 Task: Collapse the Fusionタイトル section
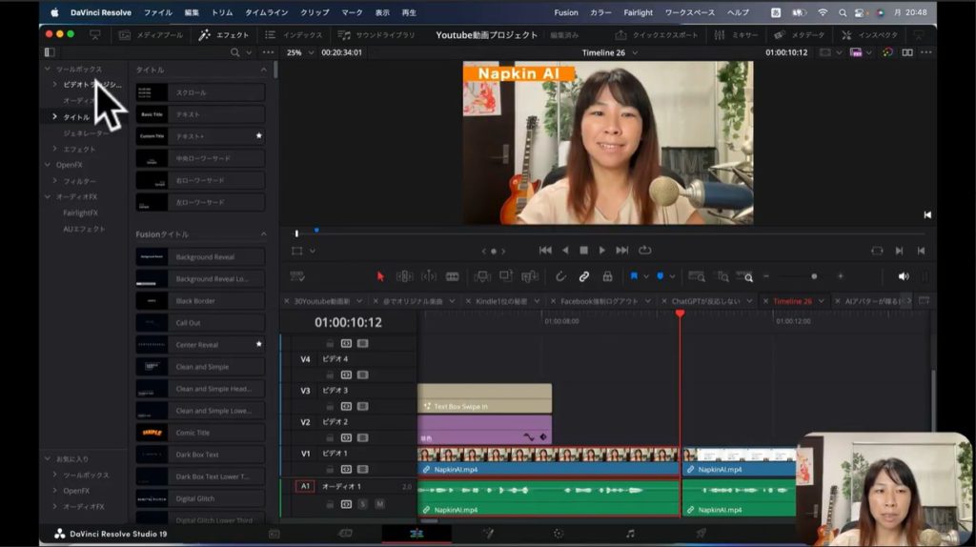pyautogui.click(x=264, y=233)
